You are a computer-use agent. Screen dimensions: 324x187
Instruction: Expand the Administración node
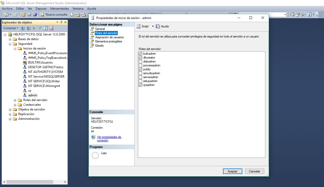click(x=10, y=119)
